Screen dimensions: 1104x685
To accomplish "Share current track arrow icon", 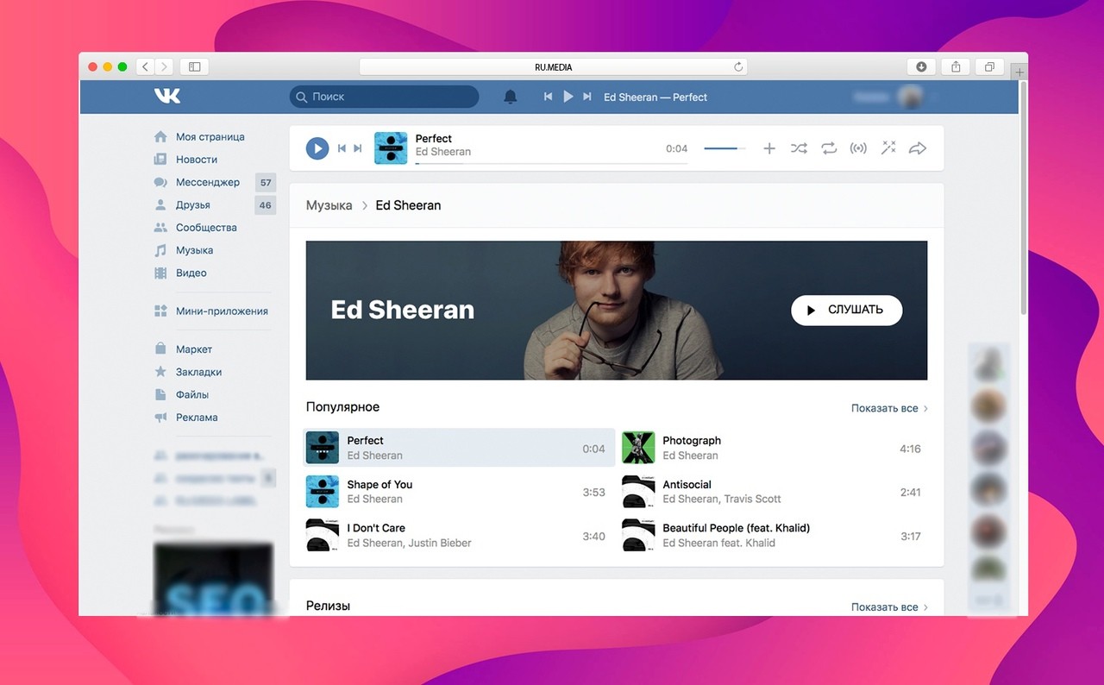I will point(918,148).
